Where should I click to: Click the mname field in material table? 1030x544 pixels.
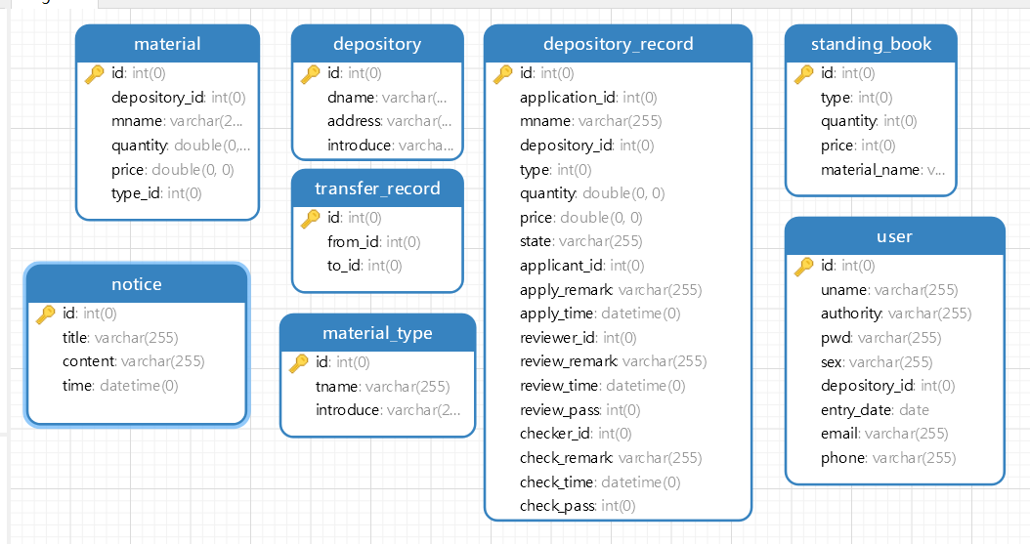(177, 121)
